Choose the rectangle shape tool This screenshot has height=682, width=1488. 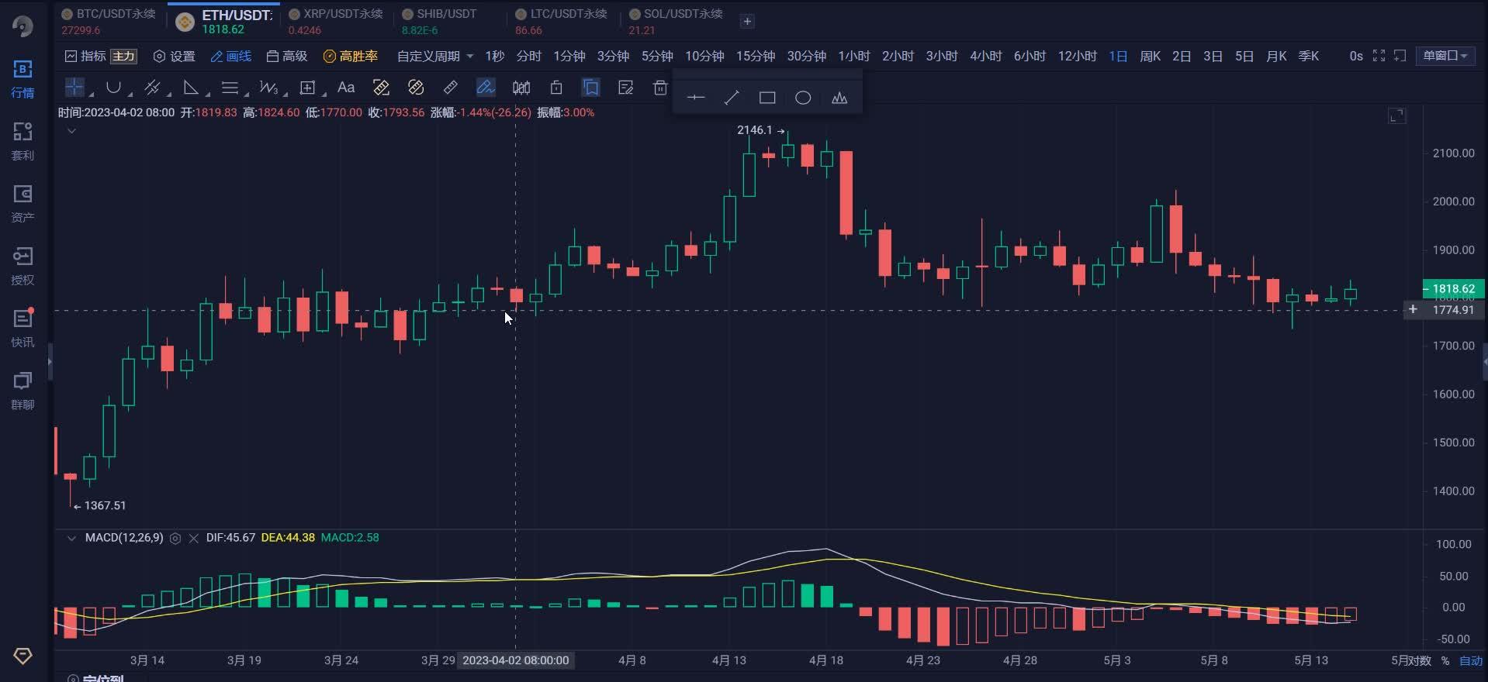(x=767, y=98)
